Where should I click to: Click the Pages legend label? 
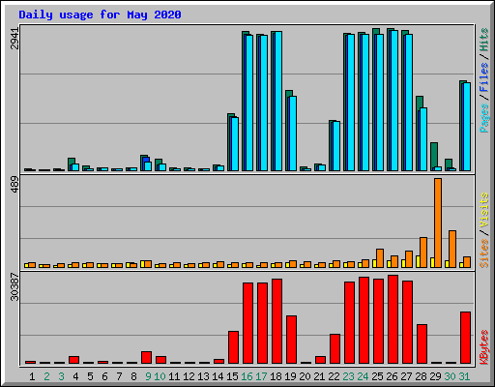pos(484,118)
